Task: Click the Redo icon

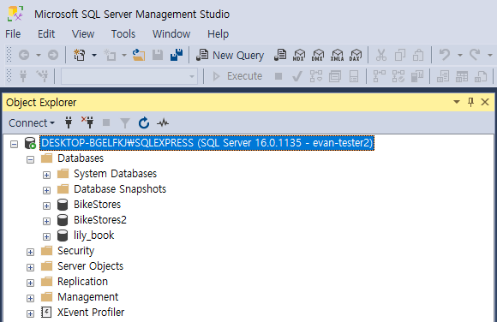Action: point(475,55)
